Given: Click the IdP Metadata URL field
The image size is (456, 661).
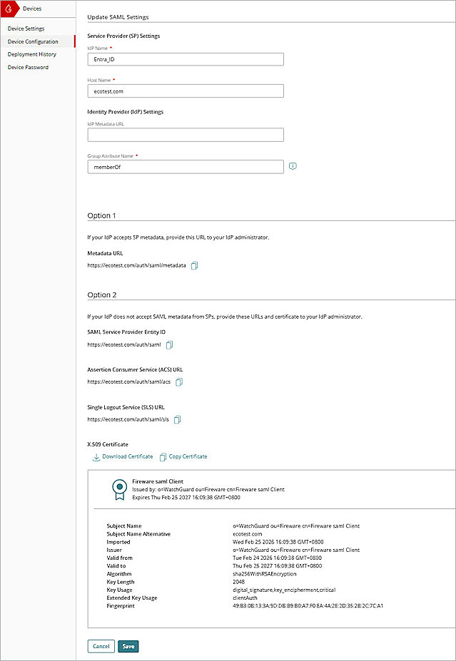Looking at the screenshot, I should [x=185, y=134].
